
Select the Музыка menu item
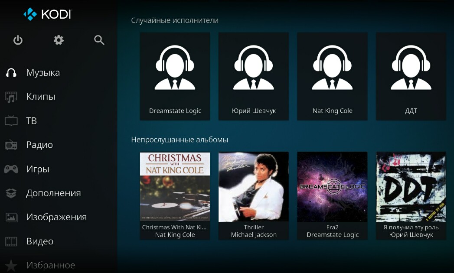coord(43,73)
